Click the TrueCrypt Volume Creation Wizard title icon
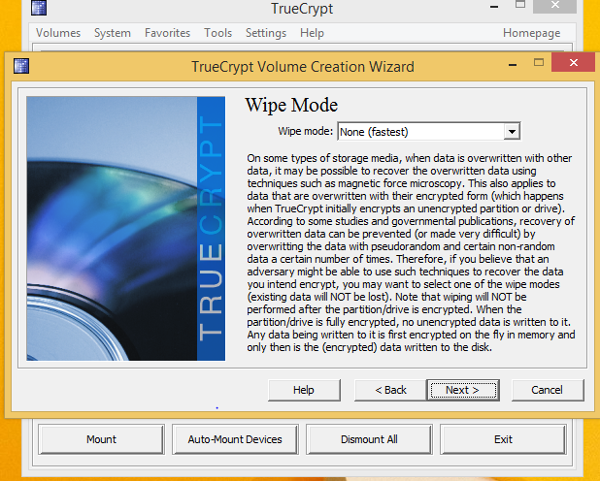The height and width of the screenshot is (481, 600). tap(21, 66)
